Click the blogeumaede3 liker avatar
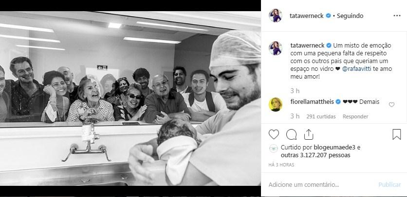The height and width of the screenshot is (197, 407). coord(273,148)
